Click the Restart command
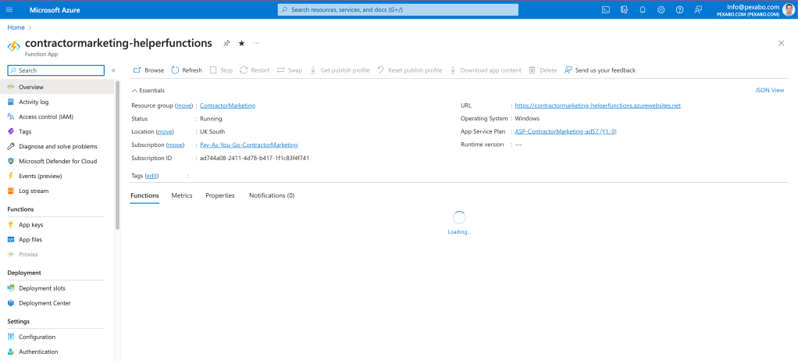798x361 pixels. [255, 70]
